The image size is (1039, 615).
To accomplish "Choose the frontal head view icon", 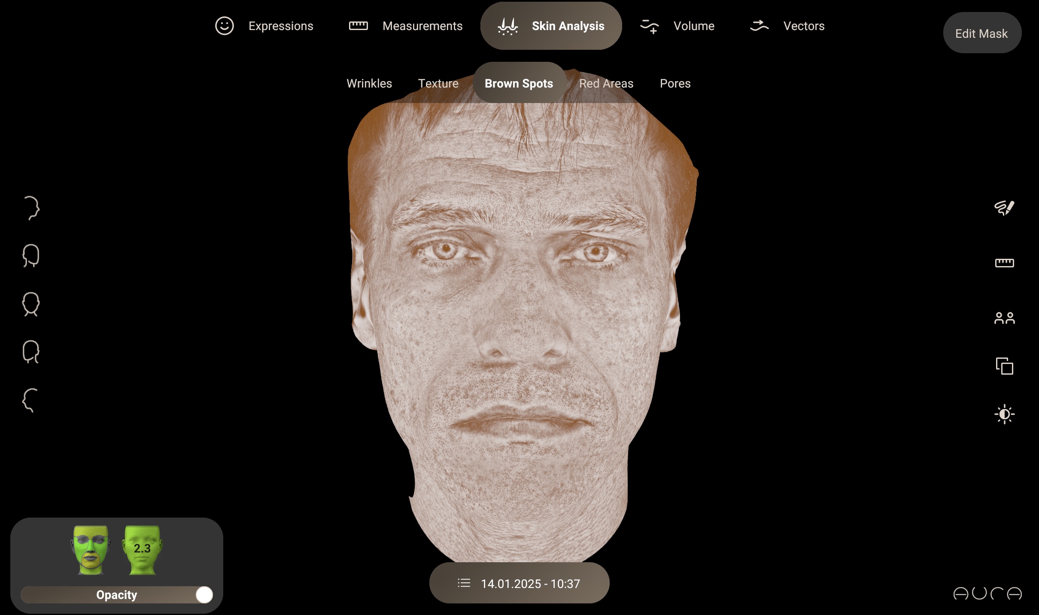I will 30,305.
